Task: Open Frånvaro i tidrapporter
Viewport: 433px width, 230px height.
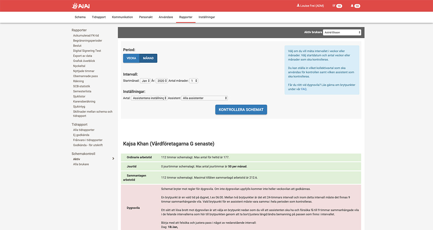Action: click(88, 140)
